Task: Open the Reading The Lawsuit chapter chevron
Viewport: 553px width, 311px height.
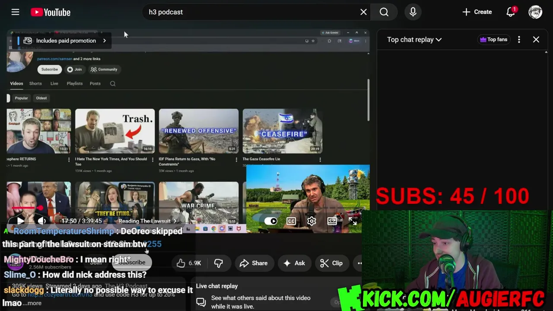Action: point(175,221)
